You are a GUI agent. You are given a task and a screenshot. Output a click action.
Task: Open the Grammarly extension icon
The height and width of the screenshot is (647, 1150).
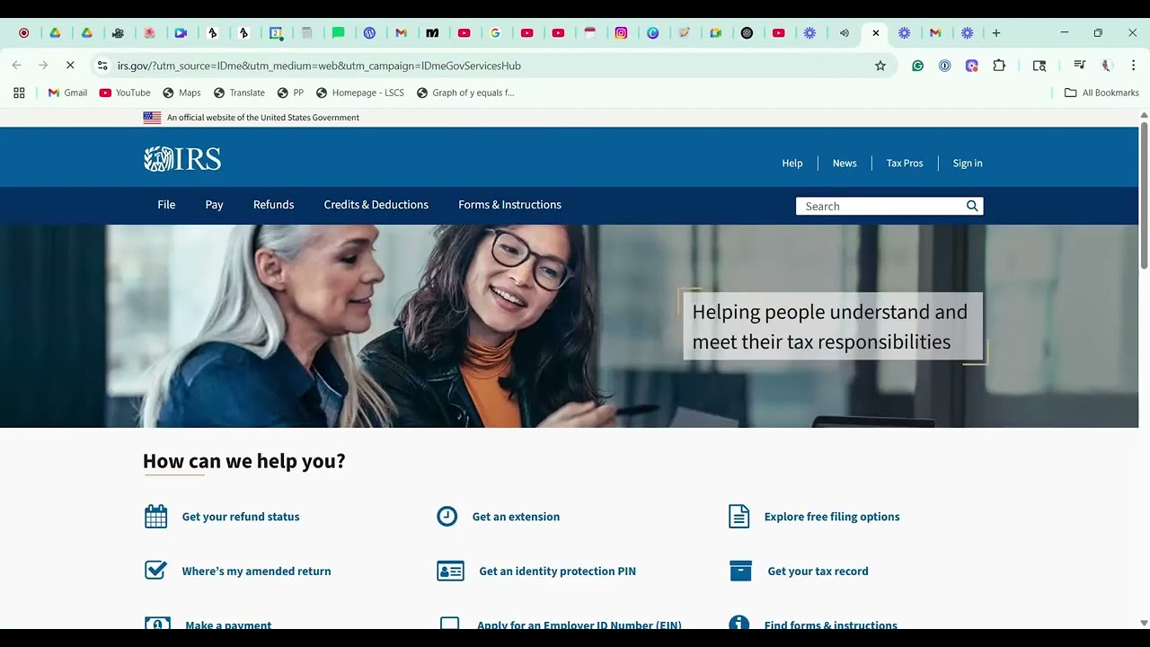coord(917,66)
